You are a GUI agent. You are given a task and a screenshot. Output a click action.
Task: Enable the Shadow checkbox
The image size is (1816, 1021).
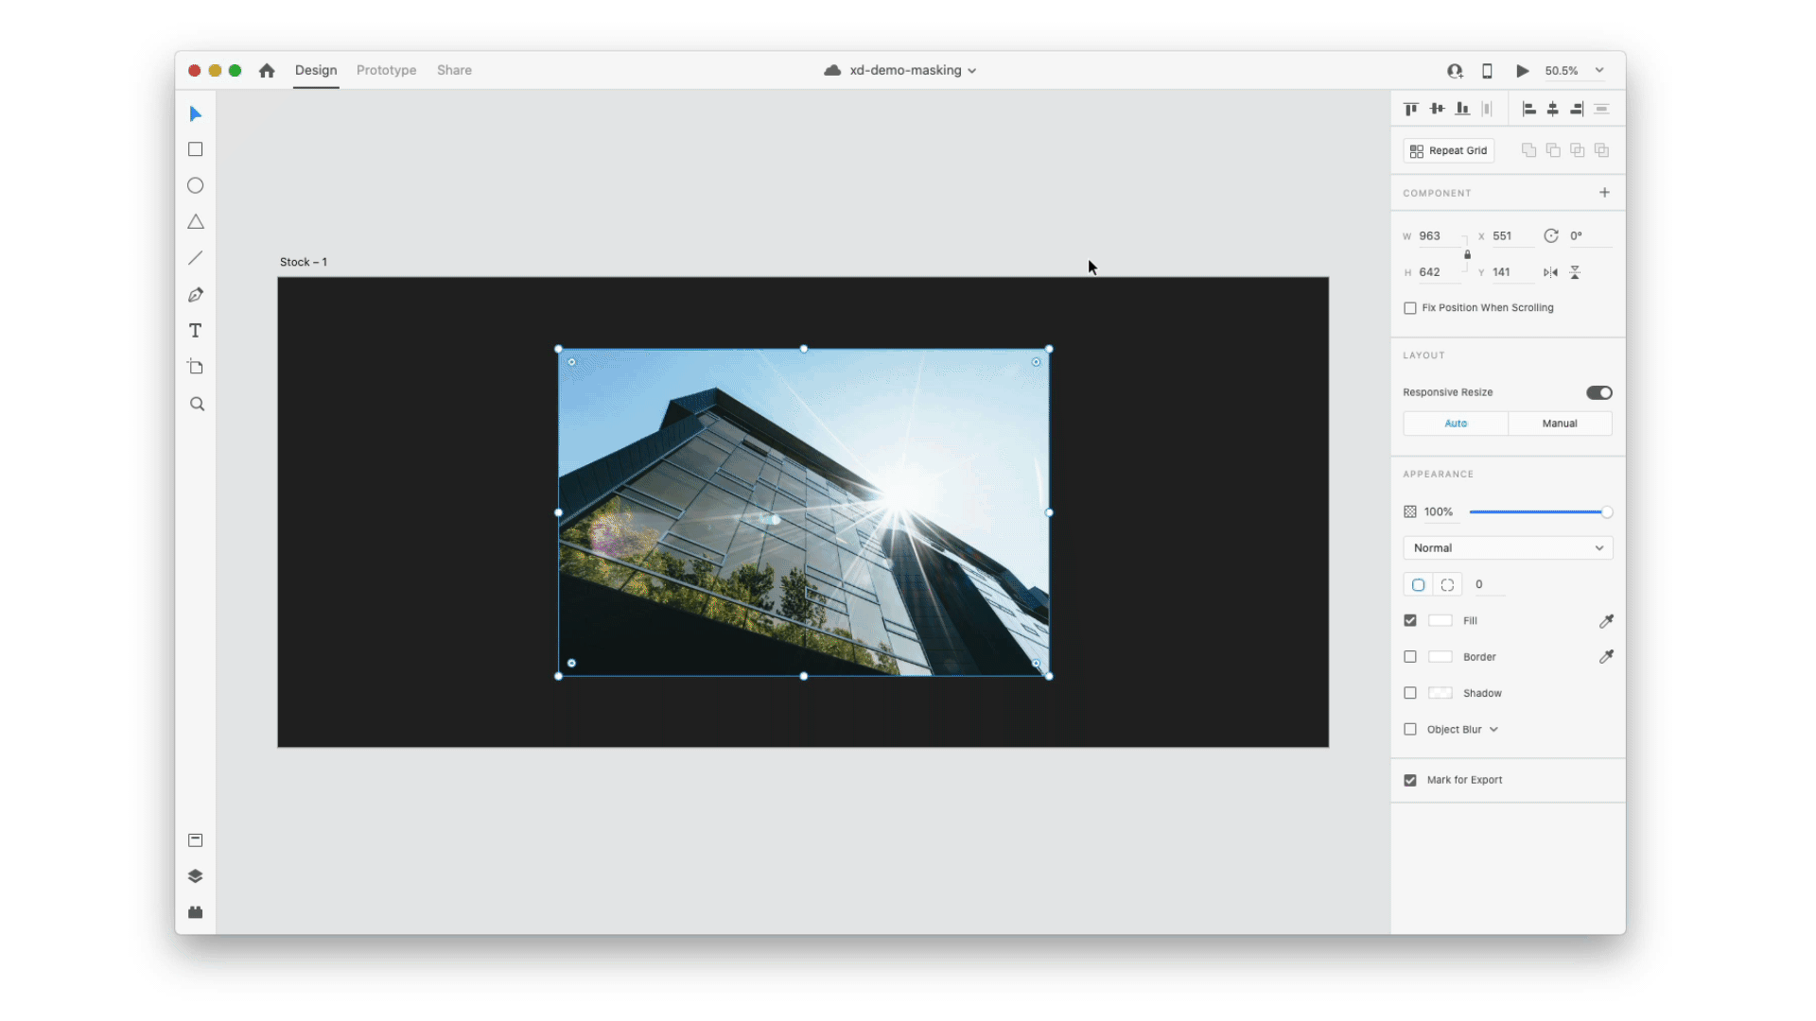click(x=1410, y=693)
